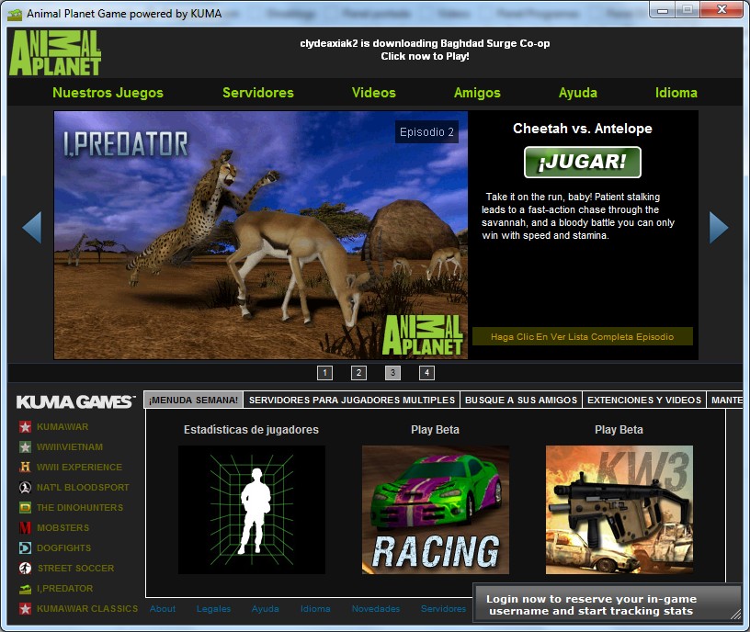Screen dimensions: 750x632
Task: Open the I,PREDATOR sidebar link
Action: click(x=64, y=589)
